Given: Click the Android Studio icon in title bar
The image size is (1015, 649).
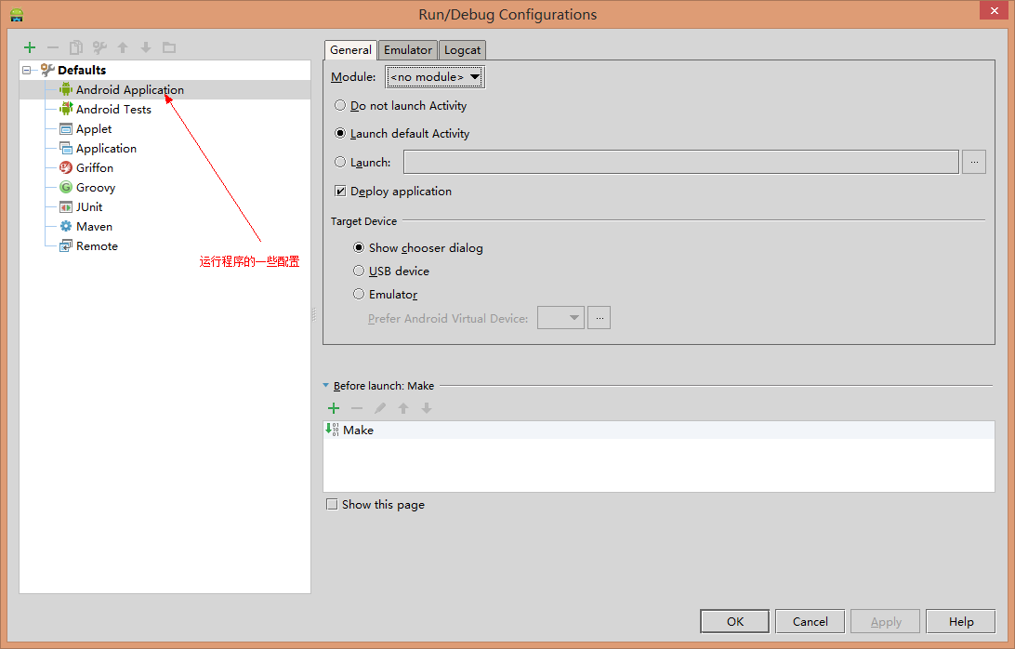Looking at the screenshot, I should click(17, 14).
